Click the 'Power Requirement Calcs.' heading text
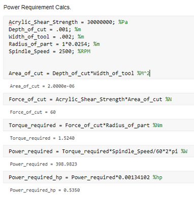The image size is (194, 199). pyautogui.click(x=37, y=8)
